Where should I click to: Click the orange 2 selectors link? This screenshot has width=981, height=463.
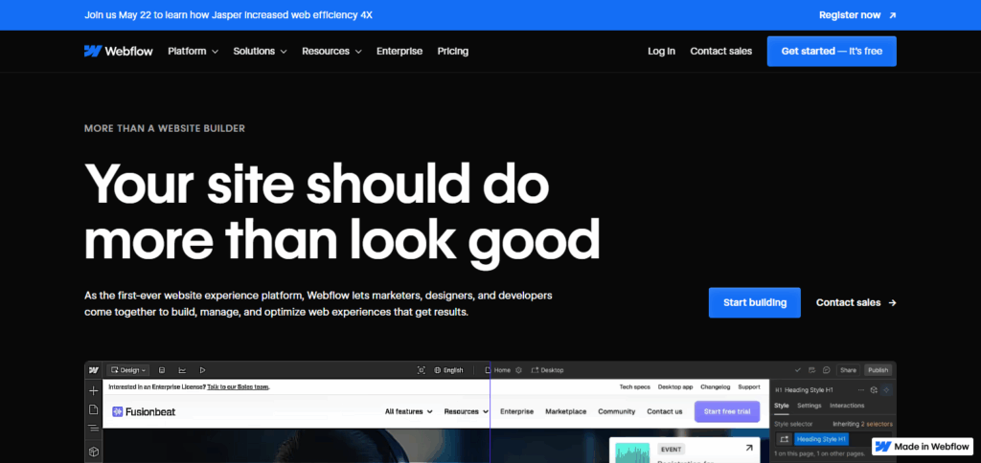[877, 424]
